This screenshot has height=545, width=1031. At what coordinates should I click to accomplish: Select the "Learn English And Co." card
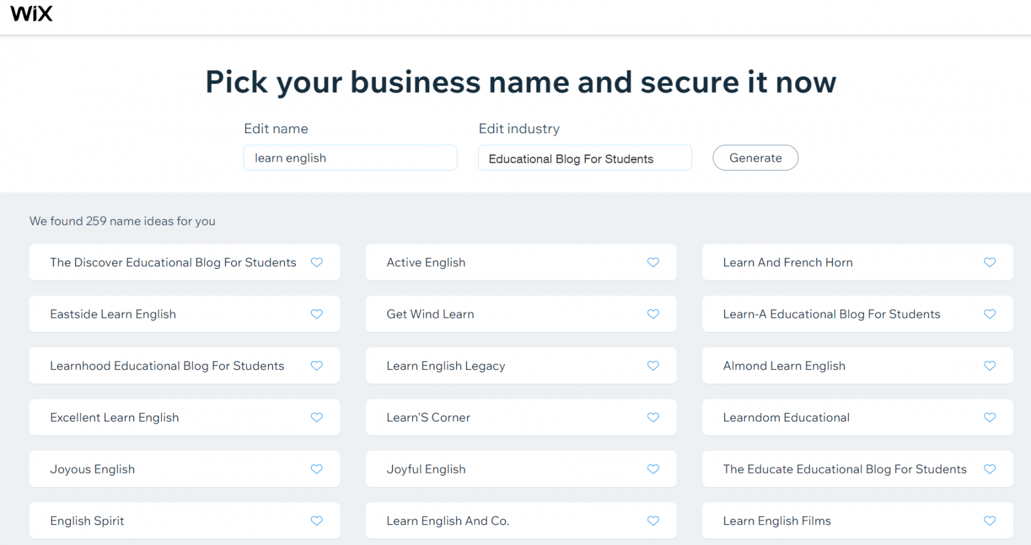coord(447,521)
